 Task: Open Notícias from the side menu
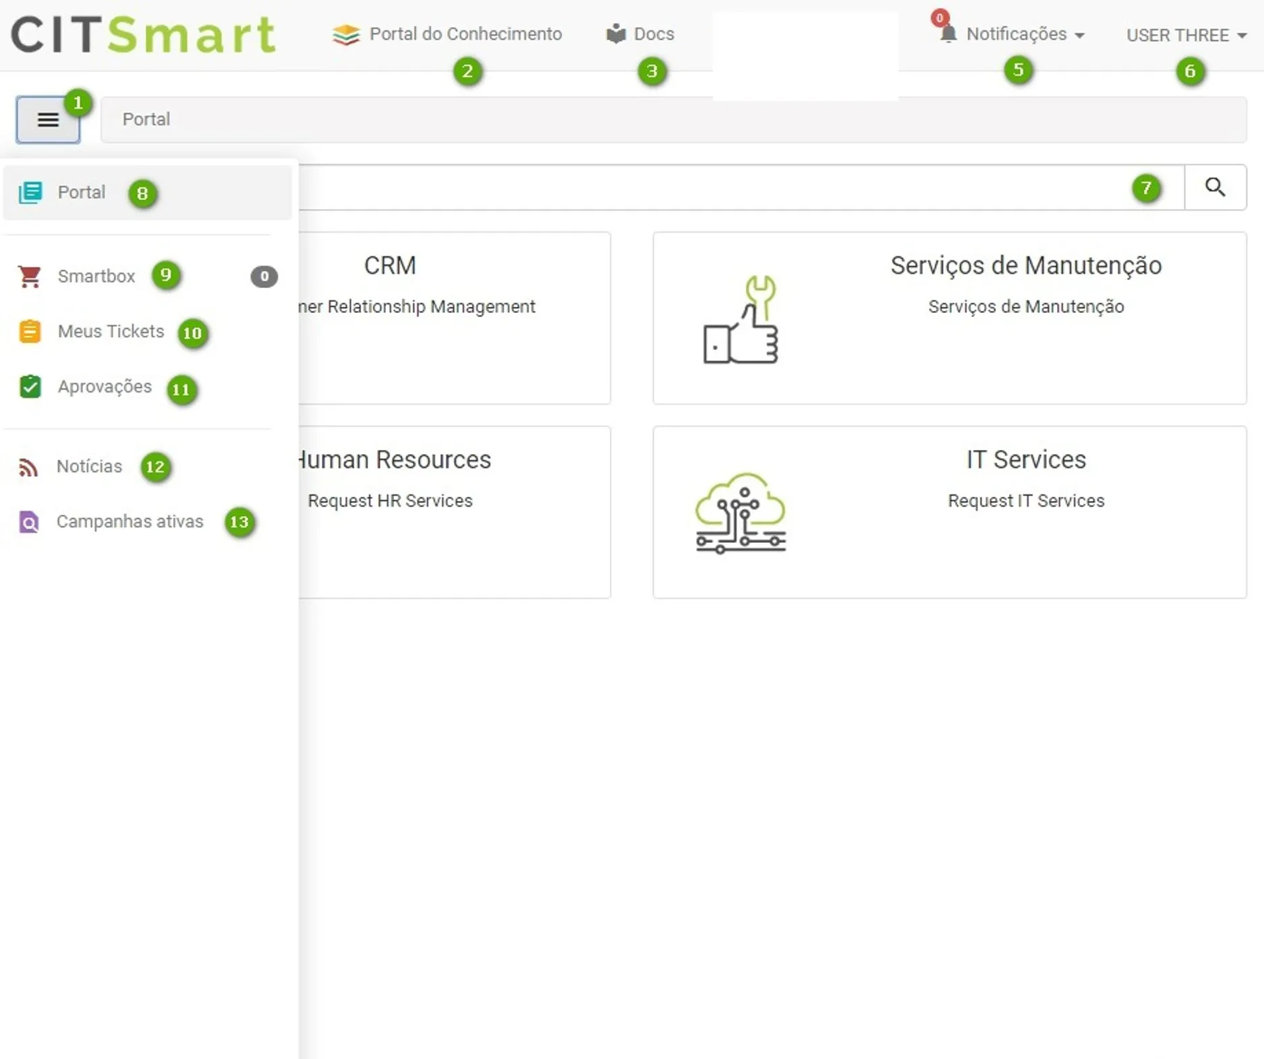pyautogui.click(x=147, y=467)
